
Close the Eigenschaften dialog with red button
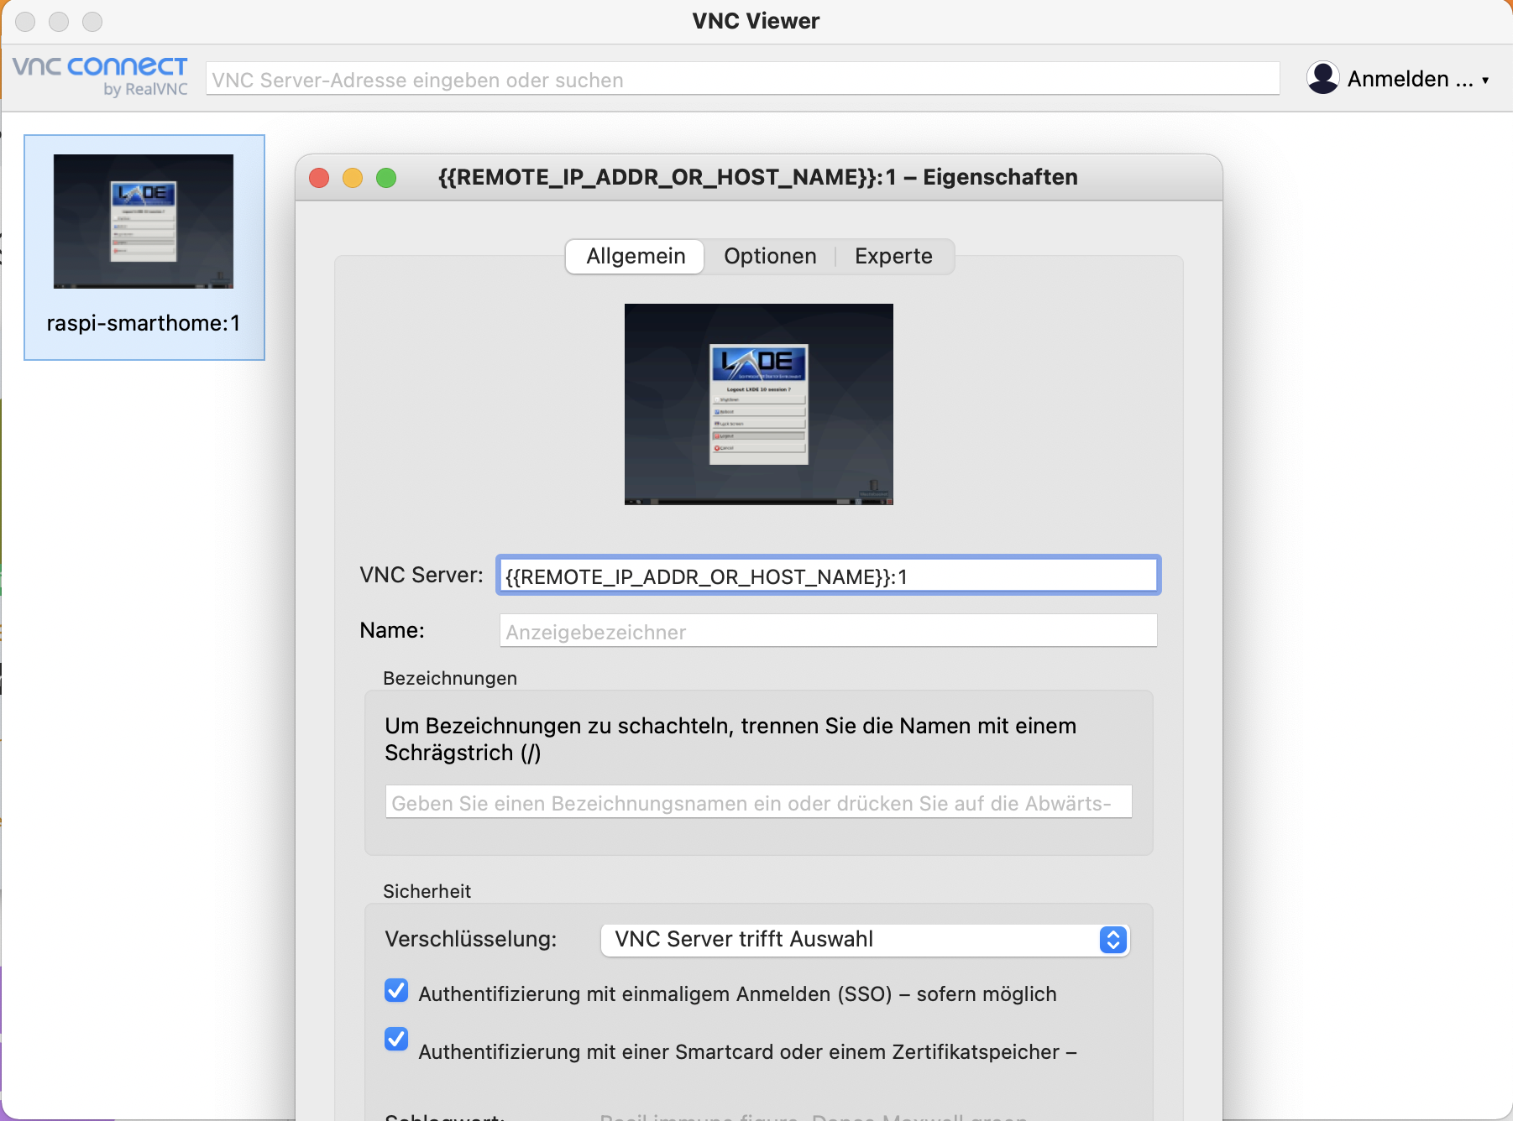click(x=319, y=178)
